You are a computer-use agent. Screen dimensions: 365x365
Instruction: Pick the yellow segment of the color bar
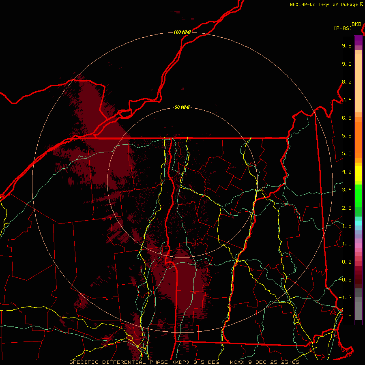coord(358,174)
